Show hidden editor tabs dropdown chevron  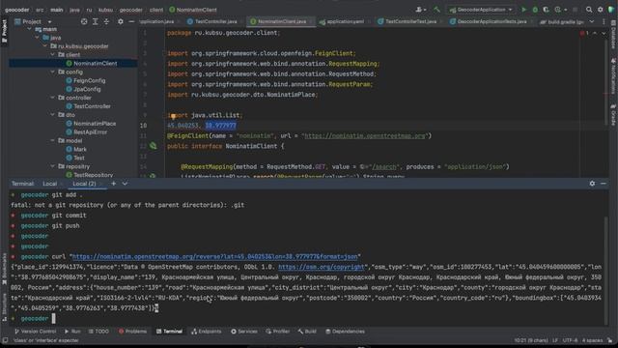592,21
